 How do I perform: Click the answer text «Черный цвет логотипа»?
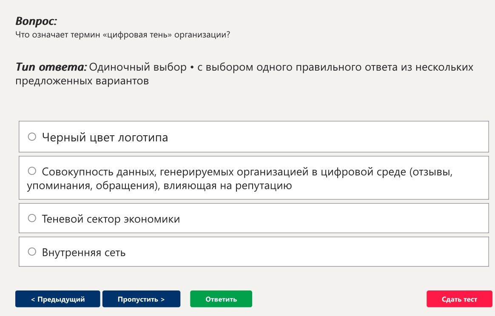(105, 138)
